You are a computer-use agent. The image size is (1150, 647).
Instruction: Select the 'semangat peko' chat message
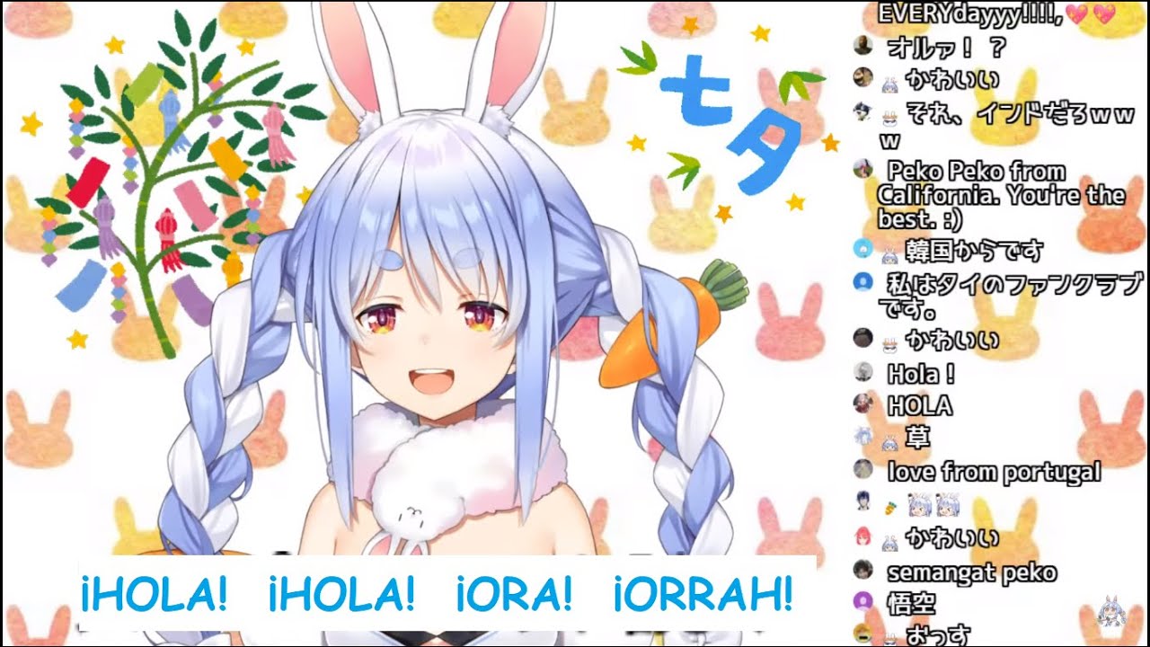pyautogui.click(x=971, y=572)
